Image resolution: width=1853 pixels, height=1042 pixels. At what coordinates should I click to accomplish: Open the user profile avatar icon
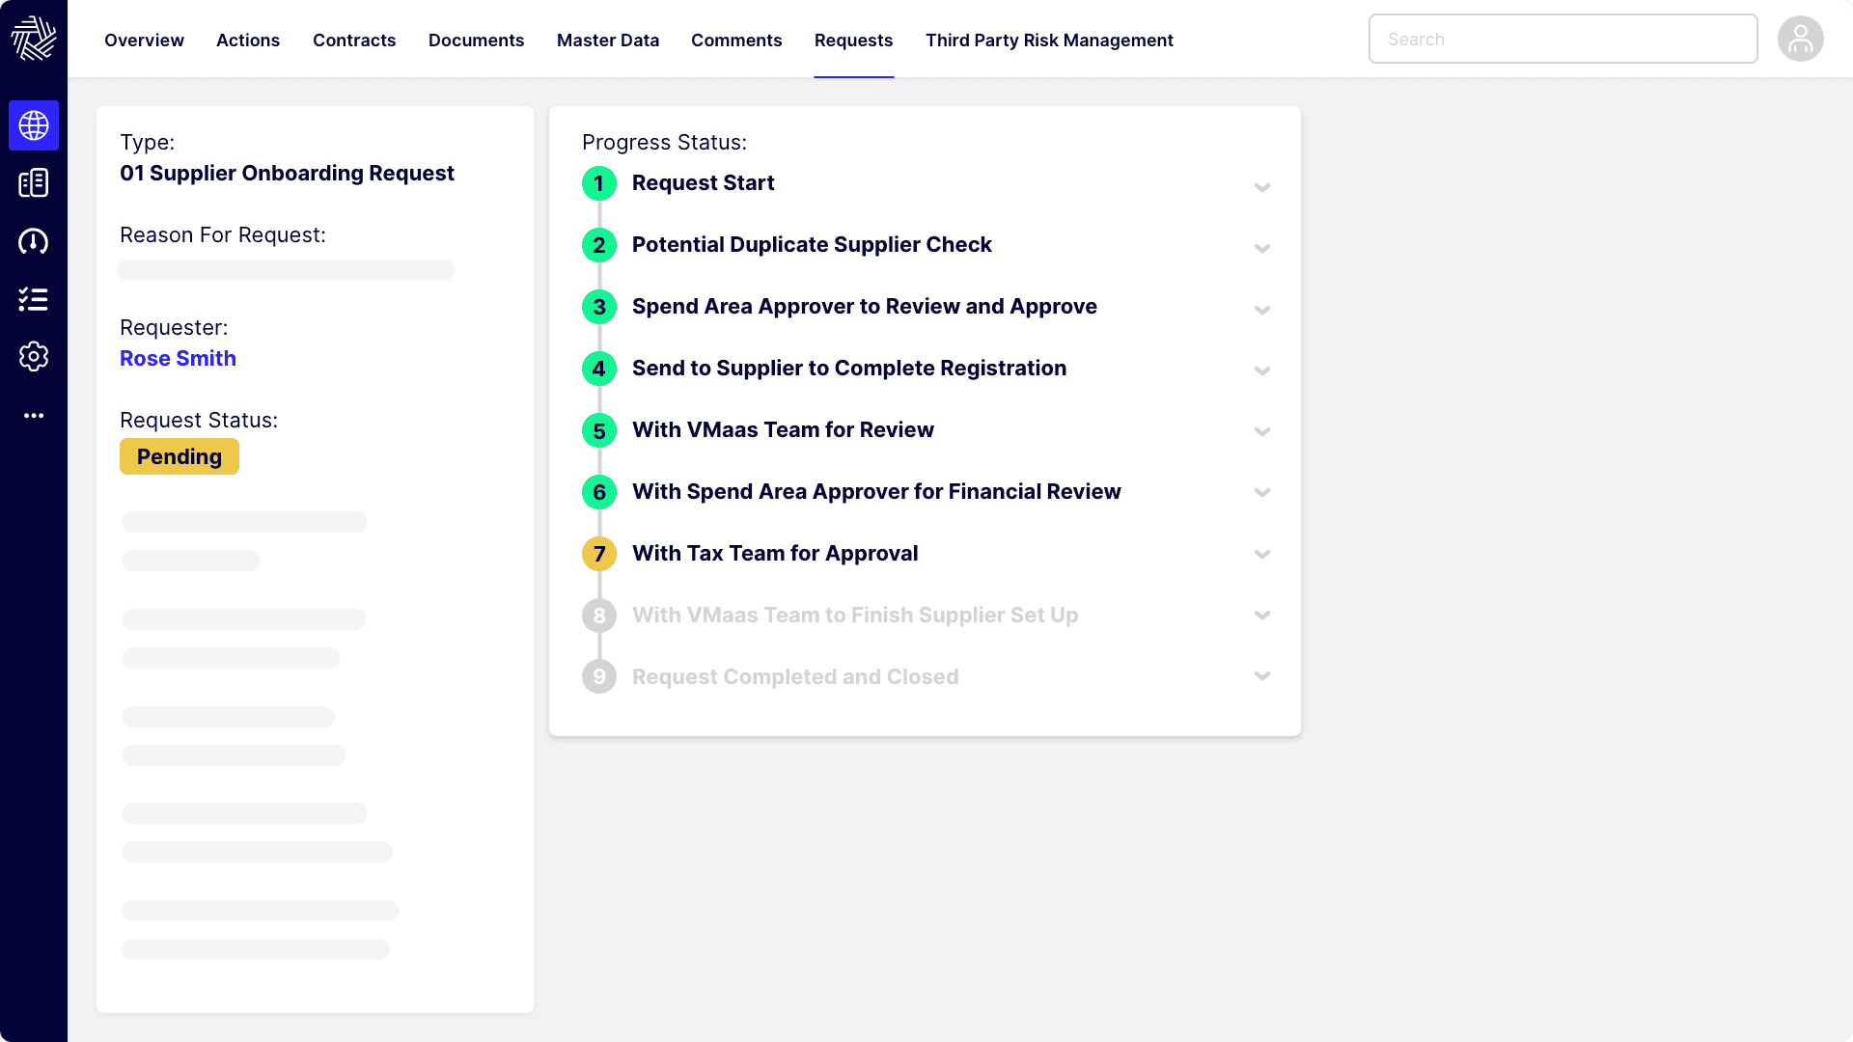coord(1800,40)
